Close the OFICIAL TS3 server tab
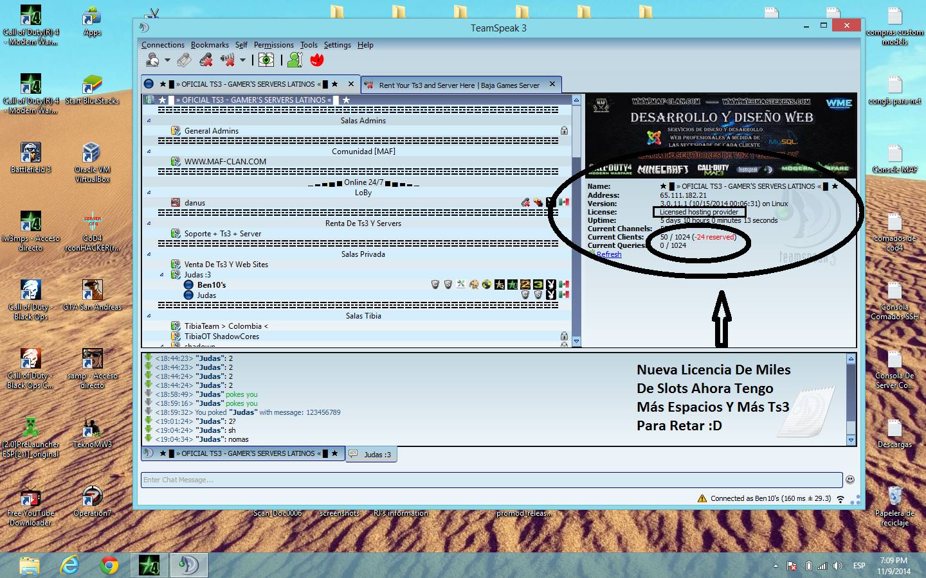 (x=351, y=83)
